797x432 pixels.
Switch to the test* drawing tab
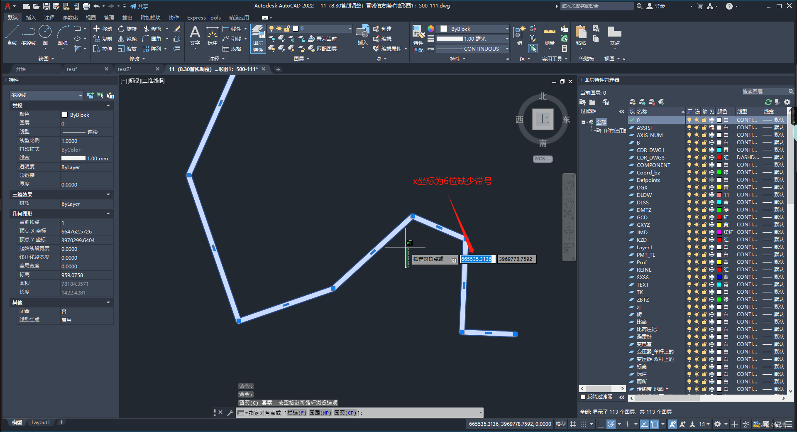tap(72, 69)
